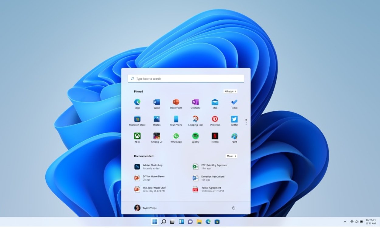Open Task View on taskbar
This screenshot has width=380, height=228.
(172, 222)
